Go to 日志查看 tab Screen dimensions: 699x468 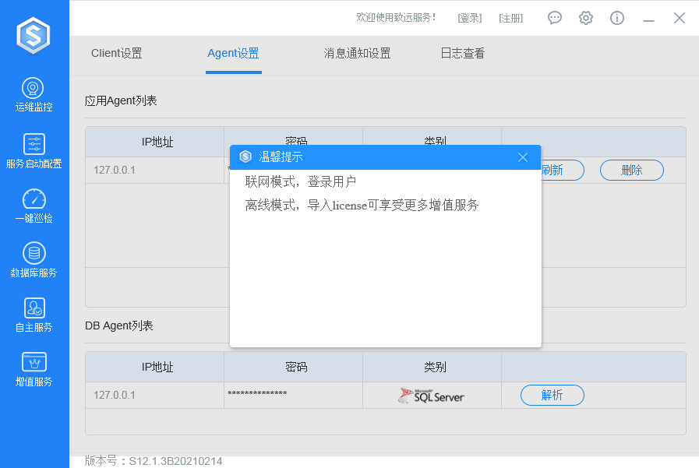coord(462,54)
